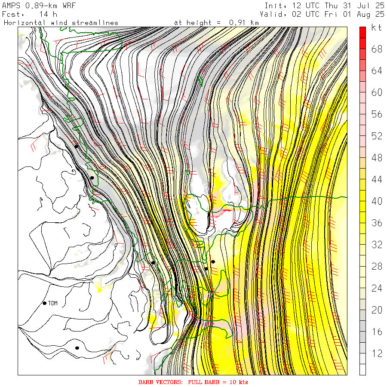Click the '28' color scale value
This screenshot has width=387, height=387.
point(377,267)
